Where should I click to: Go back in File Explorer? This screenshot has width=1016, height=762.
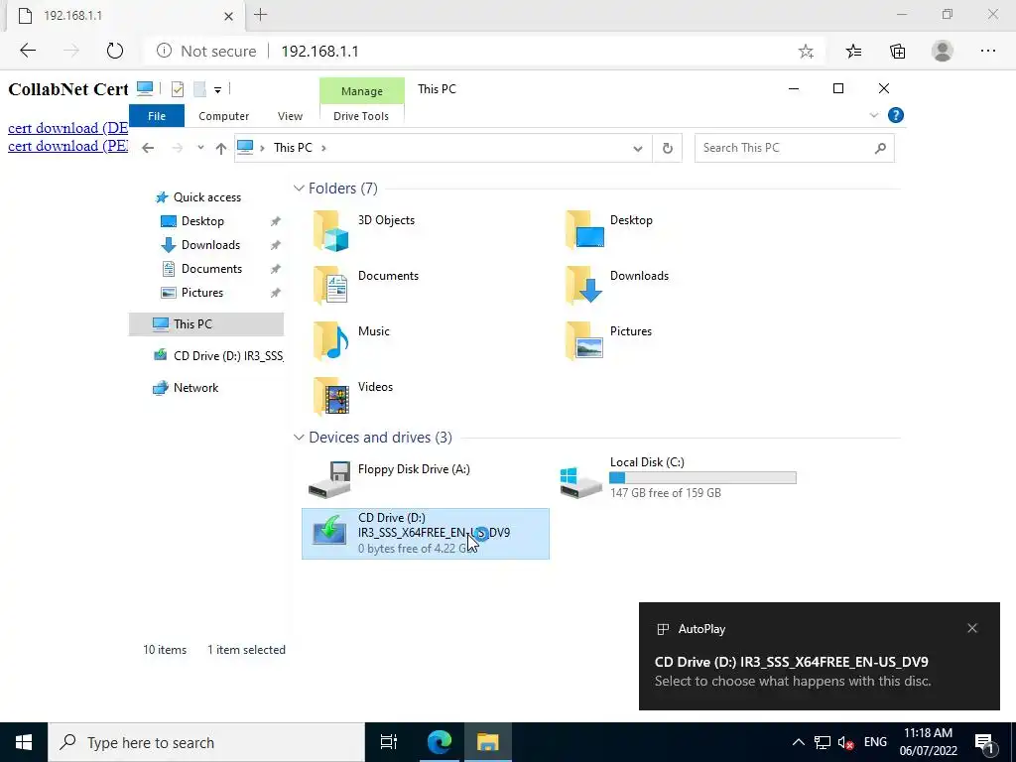[x=148, y=149]
